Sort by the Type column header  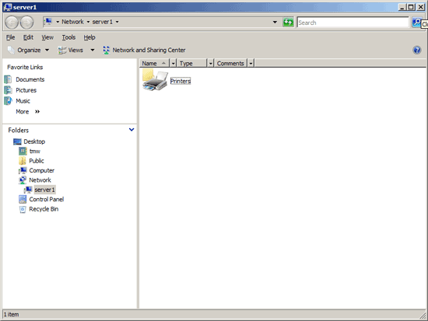(x=192, y=64)
